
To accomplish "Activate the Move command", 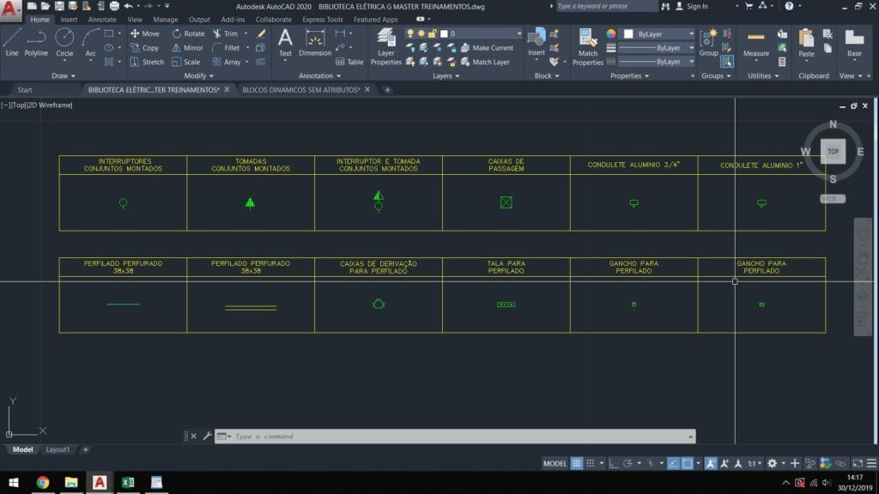I will point(144,33).
